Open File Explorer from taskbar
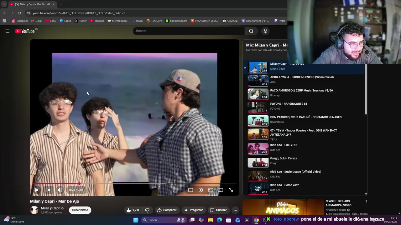 tap(210, 220)
